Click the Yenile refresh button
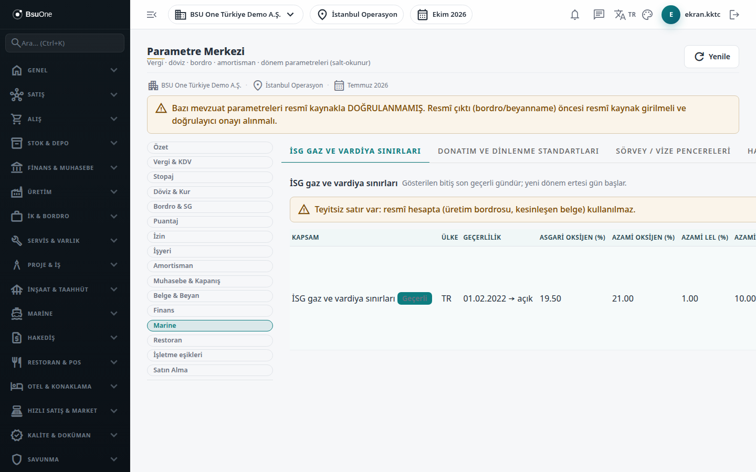 click(x=711, y=57)
